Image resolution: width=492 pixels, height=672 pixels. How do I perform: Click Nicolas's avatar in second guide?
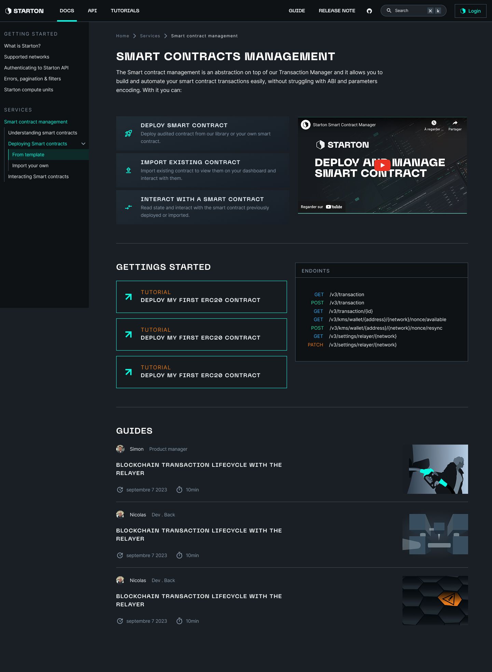120,515
